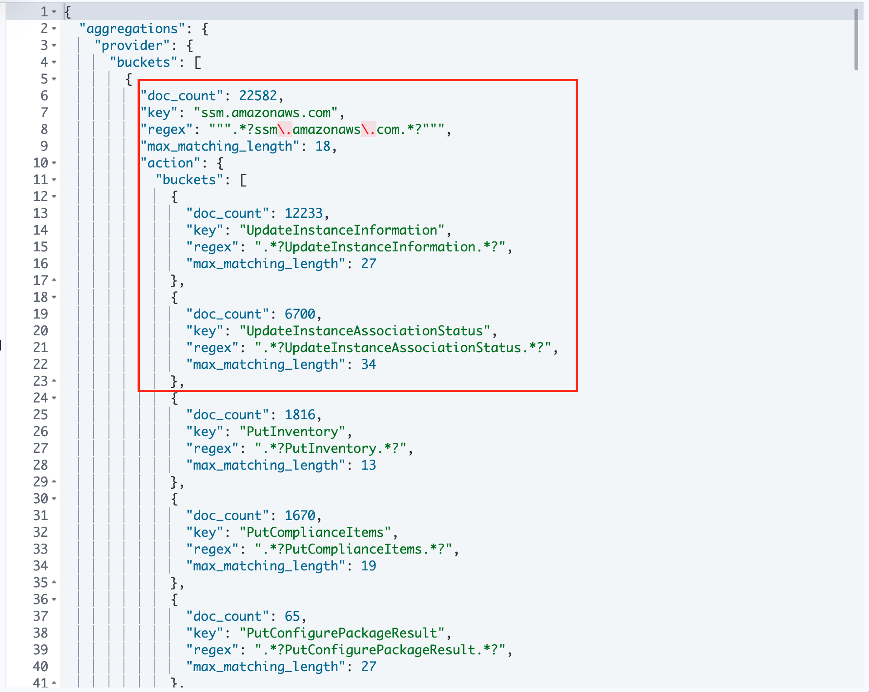Collapse the provider fold on line 3
This screenshot has width=869, height=692.
pyautogui.click(x=54, y=45)
